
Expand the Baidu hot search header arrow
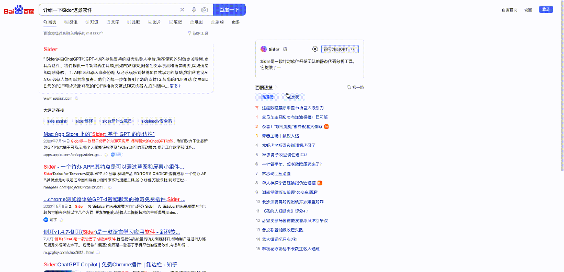click(276, 87)
